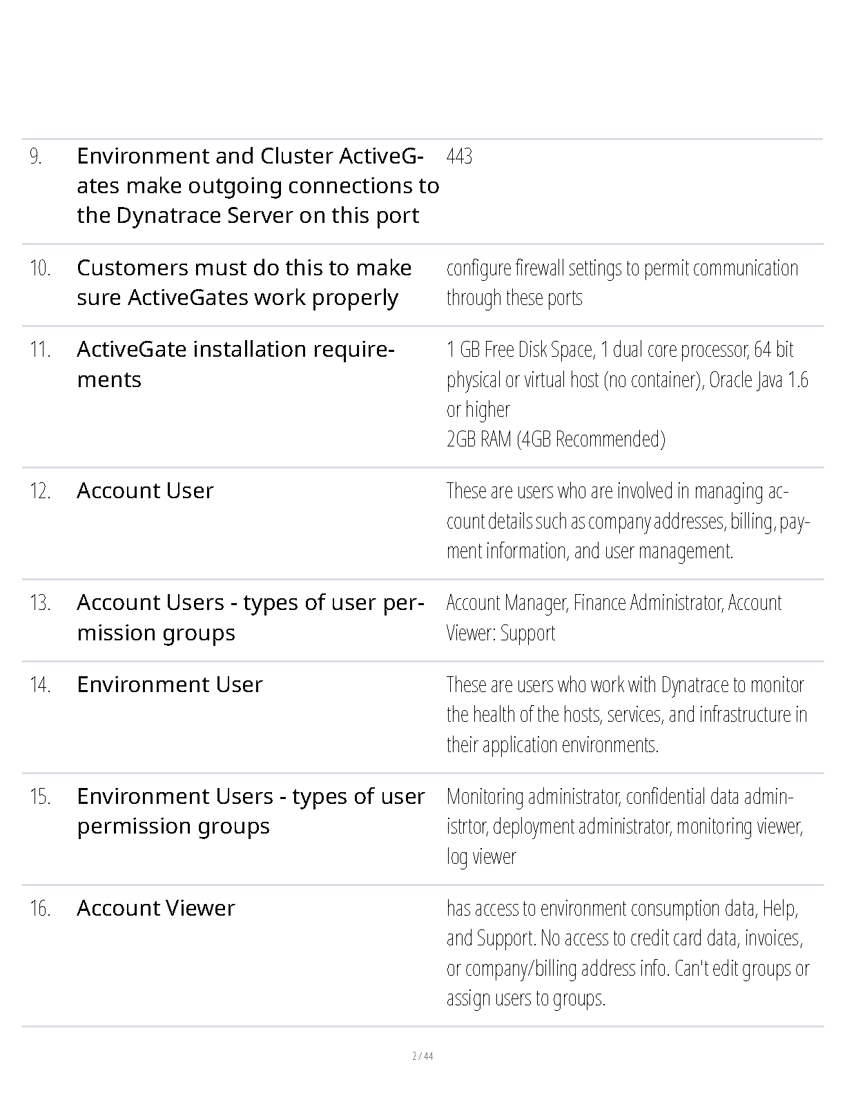Click the "Environment User" term heading
This screenshot has width=845, height=1093.
coord(170,685)
